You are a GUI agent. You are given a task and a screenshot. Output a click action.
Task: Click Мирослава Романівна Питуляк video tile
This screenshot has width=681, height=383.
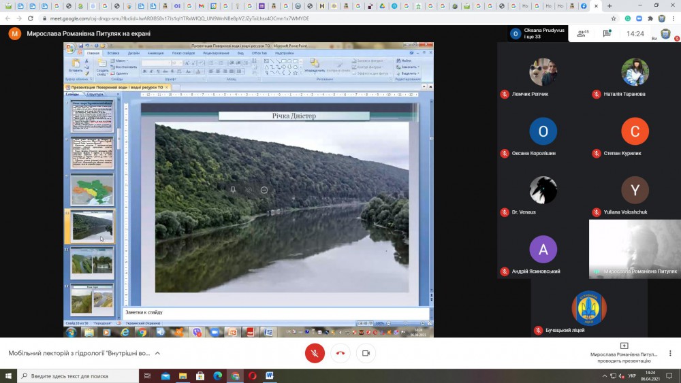pos(635,249)
